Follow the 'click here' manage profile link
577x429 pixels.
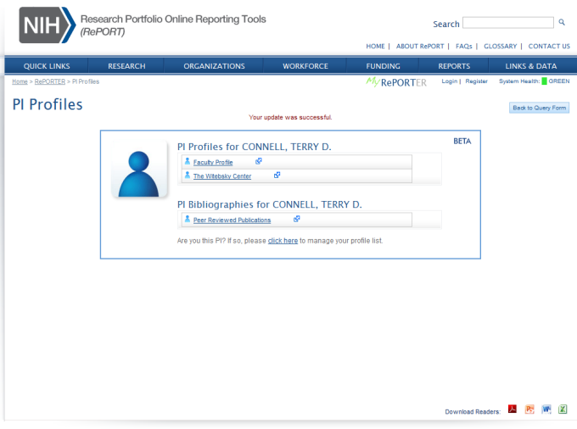[x=283, y=241]
